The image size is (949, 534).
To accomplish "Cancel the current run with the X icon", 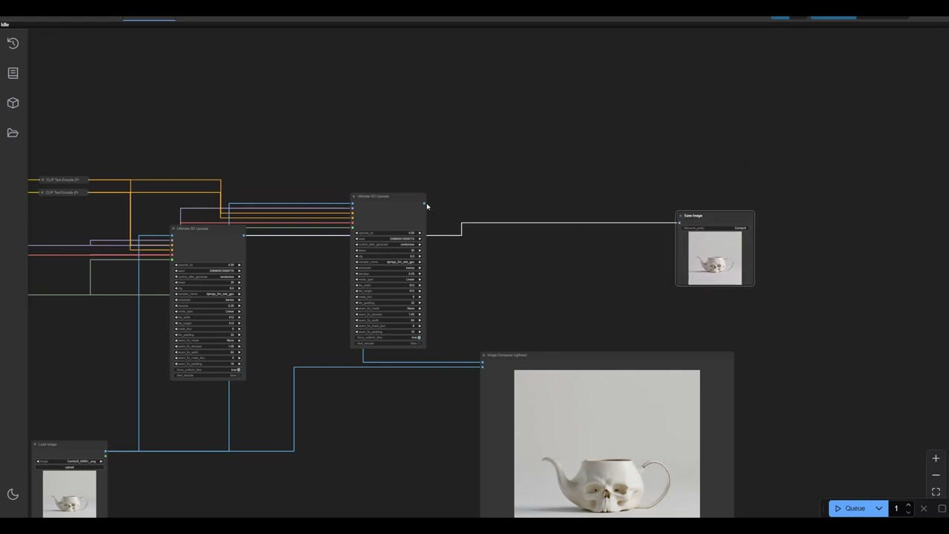I will (924, 509).
